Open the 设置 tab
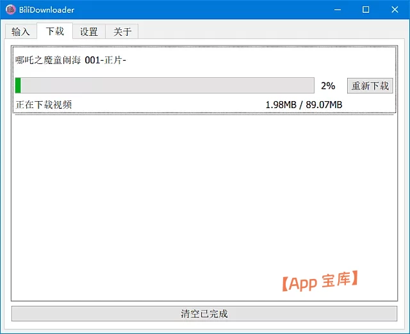This screenshot has height=334, width=410. (89, 31)
